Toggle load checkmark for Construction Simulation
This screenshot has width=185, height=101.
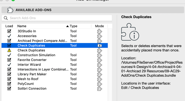coord(9,55)
